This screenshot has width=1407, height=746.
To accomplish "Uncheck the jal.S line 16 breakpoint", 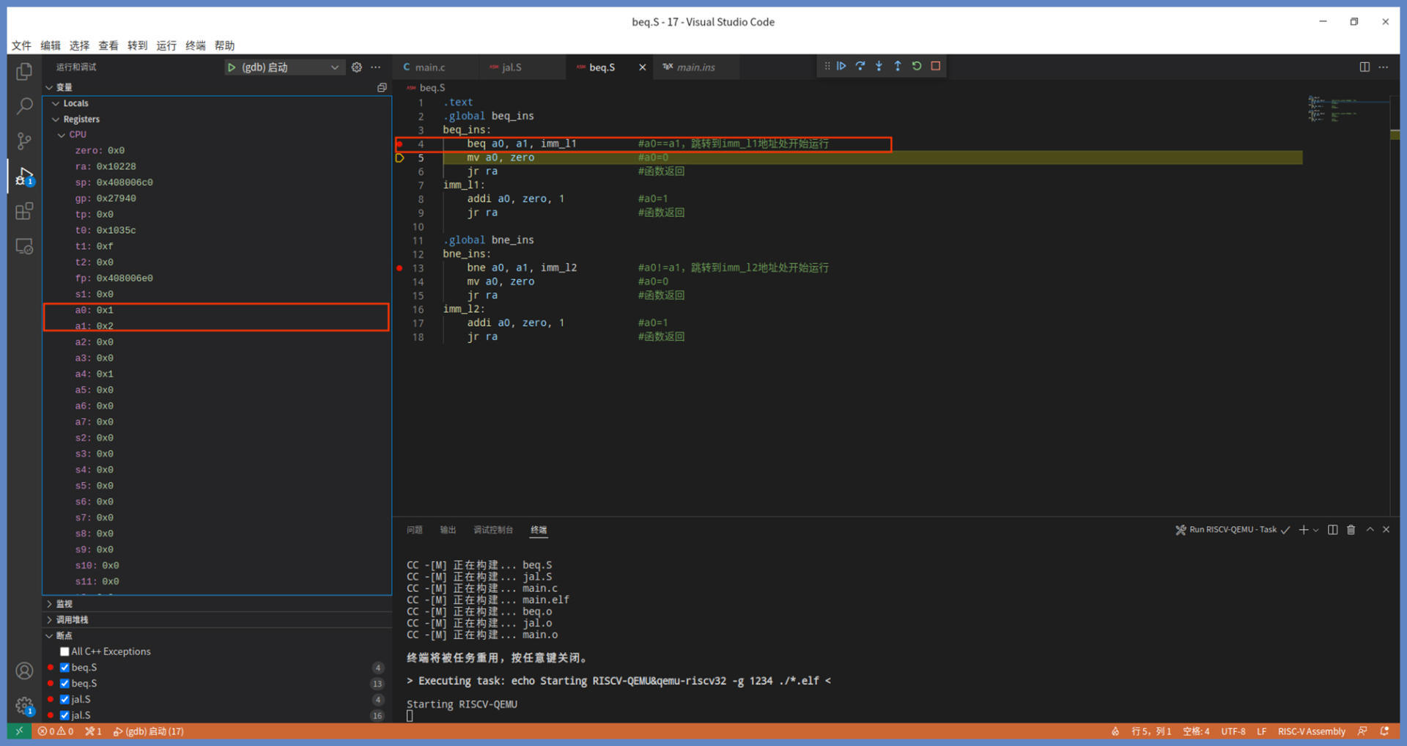I will (x=64, y=715).
